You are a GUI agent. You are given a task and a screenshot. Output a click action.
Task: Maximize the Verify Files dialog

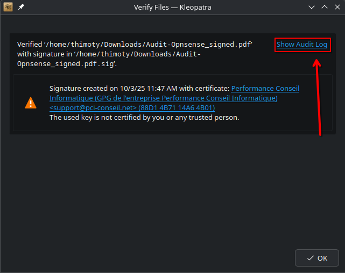325,8
